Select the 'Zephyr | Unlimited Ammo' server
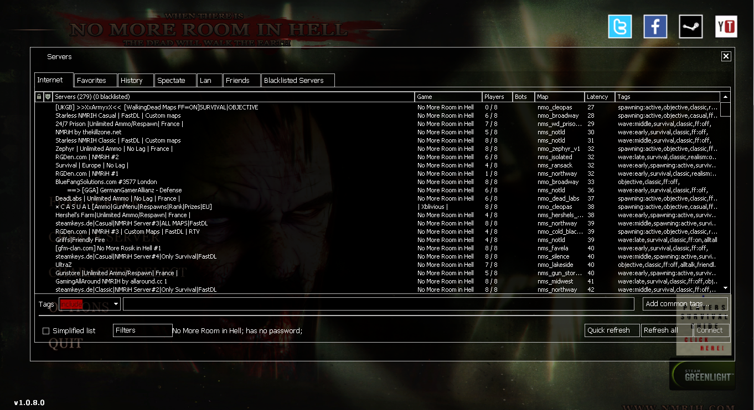The width and height of the screenshot is (754, 410). pyautogui.click(x=378, y=149)
